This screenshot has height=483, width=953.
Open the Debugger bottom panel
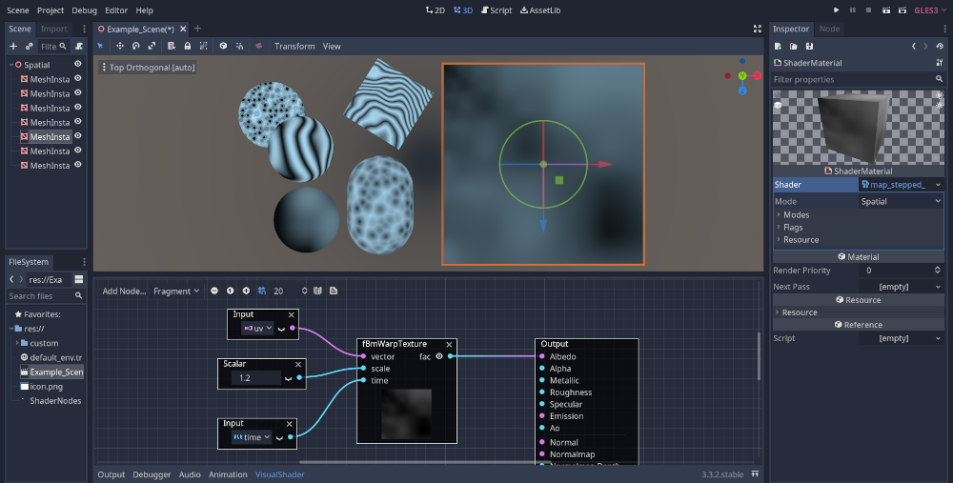[152, 474]
